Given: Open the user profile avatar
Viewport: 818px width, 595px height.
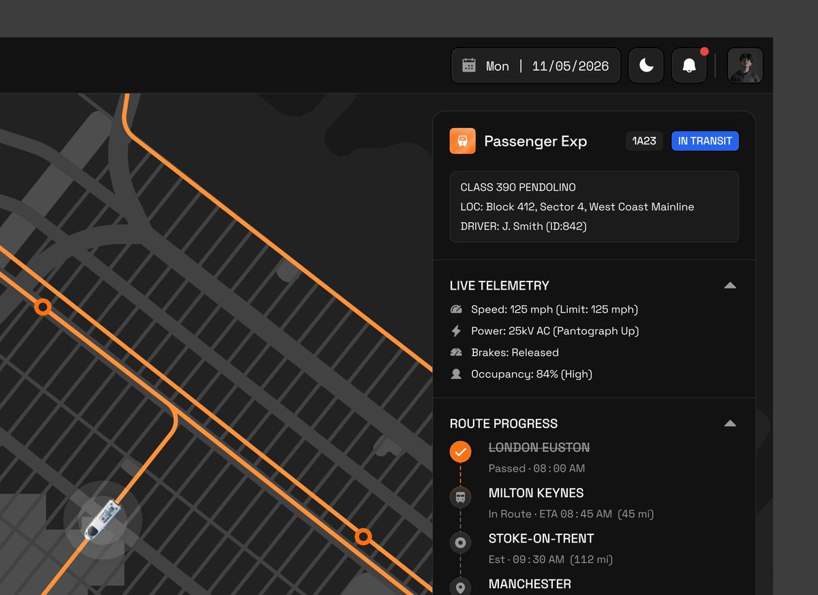Looking at the screenshot, I should [x=745, y=65].
